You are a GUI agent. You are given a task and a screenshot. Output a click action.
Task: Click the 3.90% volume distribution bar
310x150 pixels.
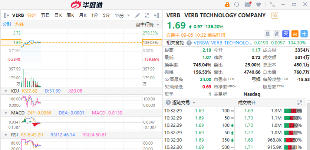click(293, 125)
